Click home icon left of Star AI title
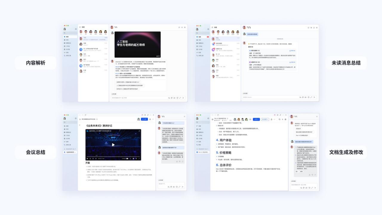 pos(213,119)
